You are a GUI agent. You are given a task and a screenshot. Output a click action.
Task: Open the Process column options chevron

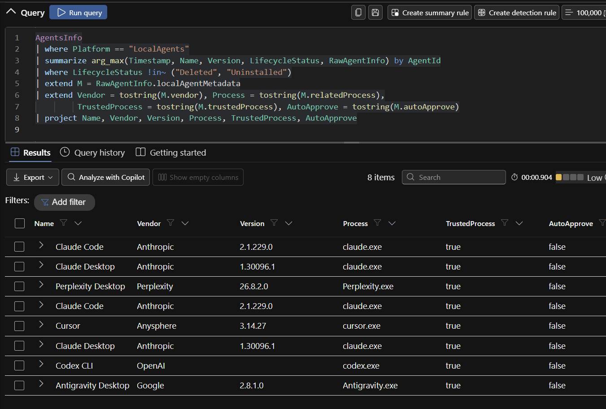392,223
